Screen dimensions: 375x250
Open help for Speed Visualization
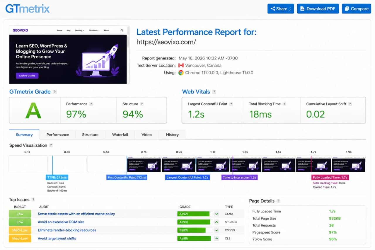click(x=51, y=145)
